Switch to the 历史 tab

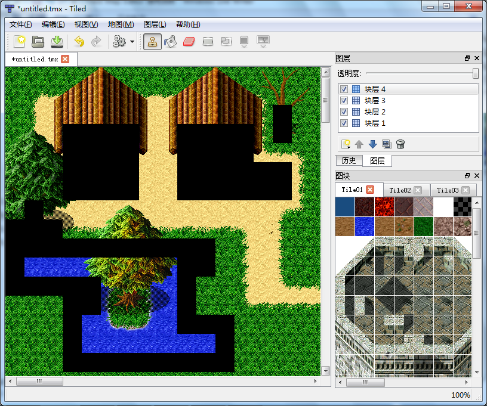coord(349,160)
